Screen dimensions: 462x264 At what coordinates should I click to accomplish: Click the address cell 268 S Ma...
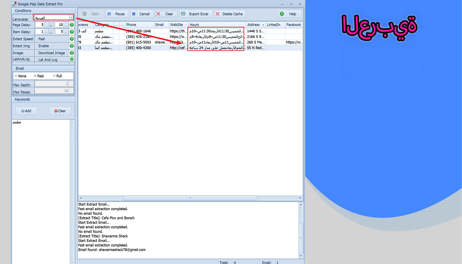click(x=256, y=42)
